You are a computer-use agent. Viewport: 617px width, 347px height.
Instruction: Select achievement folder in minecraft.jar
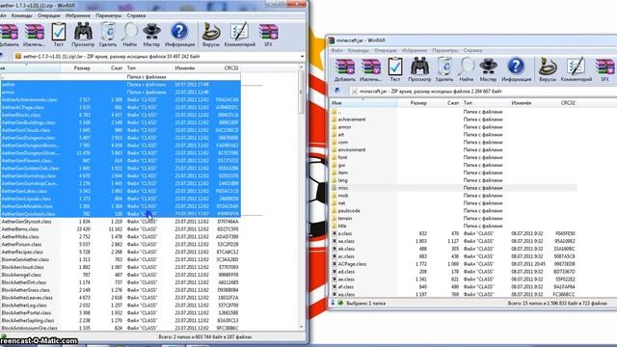point(352,120)
